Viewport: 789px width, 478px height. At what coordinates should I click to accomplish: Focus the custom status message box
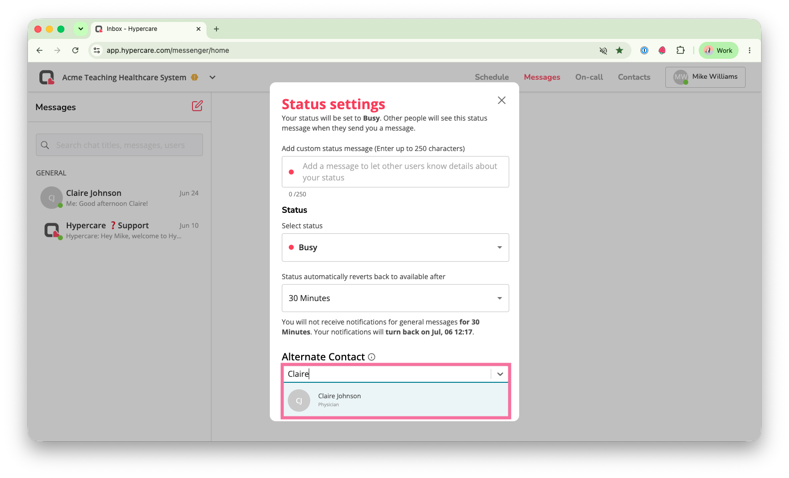click(395, 172)
